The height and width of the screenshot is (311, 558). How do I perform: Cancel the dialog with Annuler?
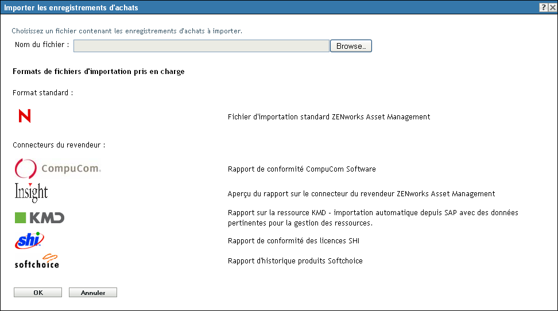tap(93, 293)
